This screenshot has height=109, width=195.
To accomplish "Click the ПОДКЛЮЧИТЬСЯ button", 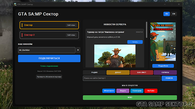I will pos(49,58).
